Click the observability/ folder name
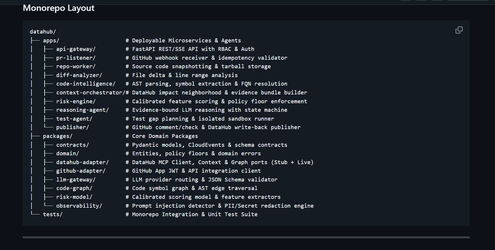 point(79,206)
